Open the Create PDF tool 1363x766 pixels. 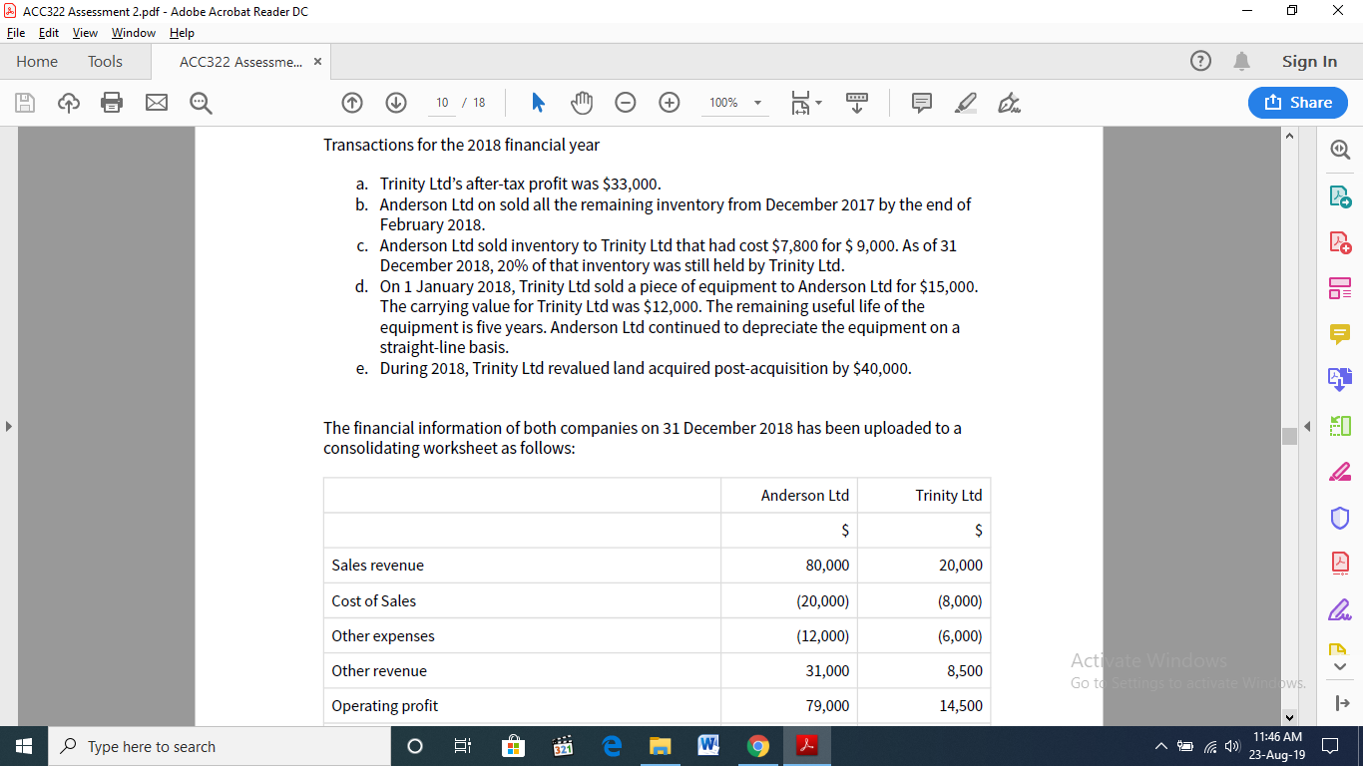coord(1340,240)
